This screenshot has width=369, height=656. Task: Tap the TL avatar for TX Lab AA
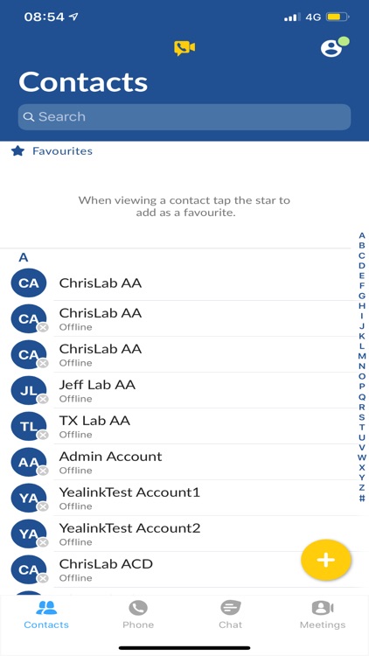click(x=29, y=426)
